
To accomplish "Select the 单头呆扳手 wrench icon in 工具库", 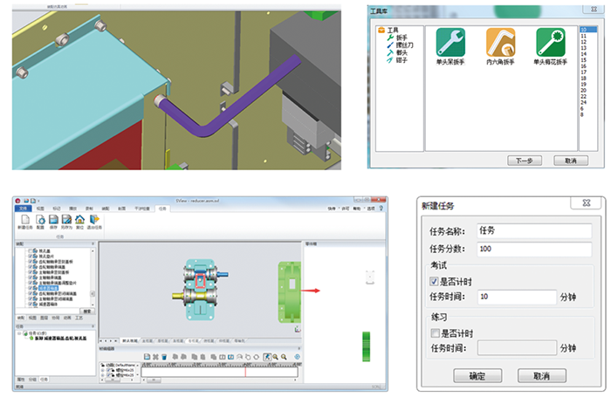I will 450,42.
